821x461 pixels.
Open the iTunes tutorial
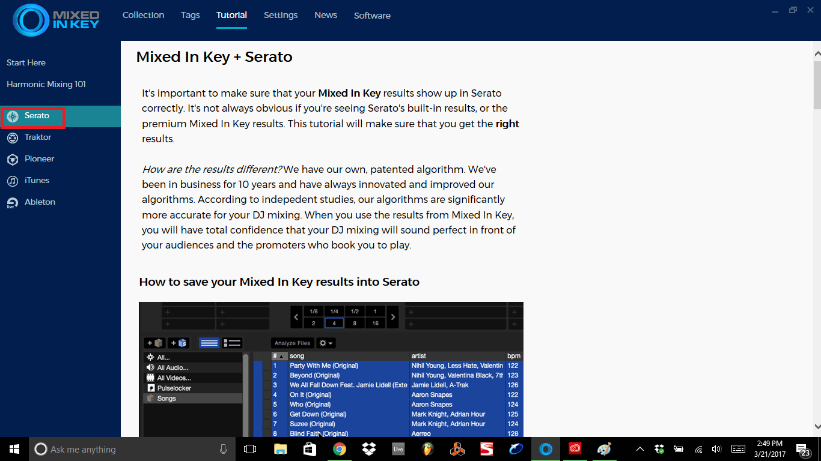(37, 180)
